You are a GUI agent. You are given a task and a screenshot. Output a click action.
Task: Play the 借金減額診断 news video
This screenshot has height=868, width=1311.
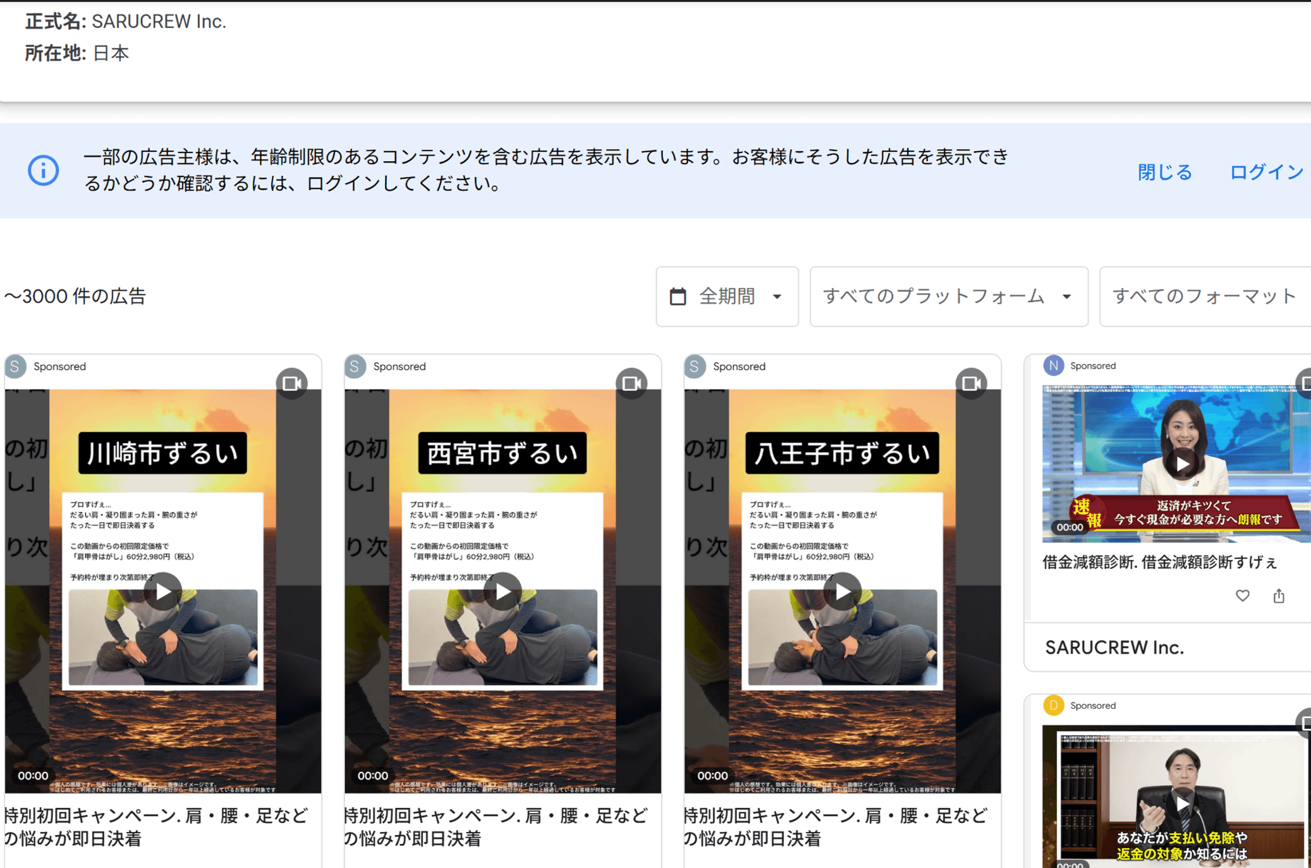pos(1182,463)
